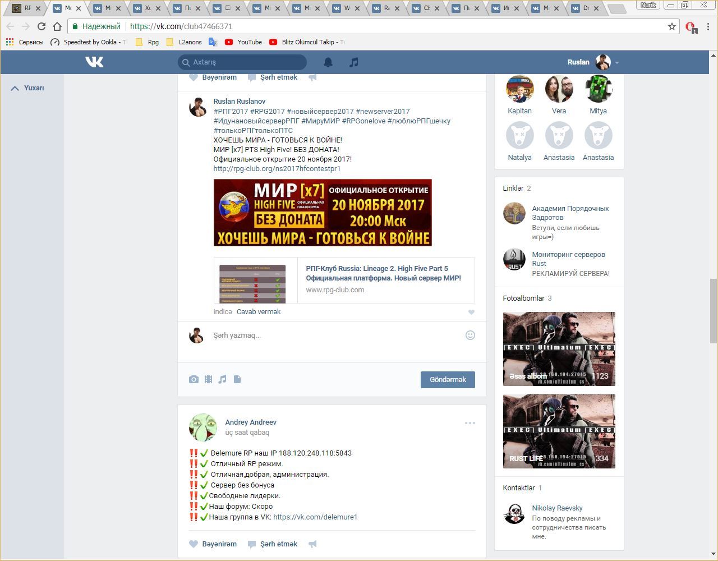The height and width of the screenshot is (561, 718).
Task: Open the Speedtest by Ookla bookmark
Action: (89, 42)
